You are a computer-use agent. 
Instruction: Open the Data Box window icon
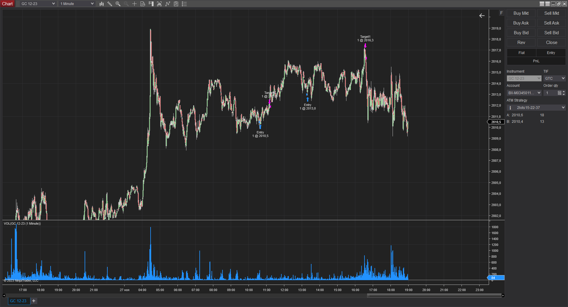pos(143,4)
